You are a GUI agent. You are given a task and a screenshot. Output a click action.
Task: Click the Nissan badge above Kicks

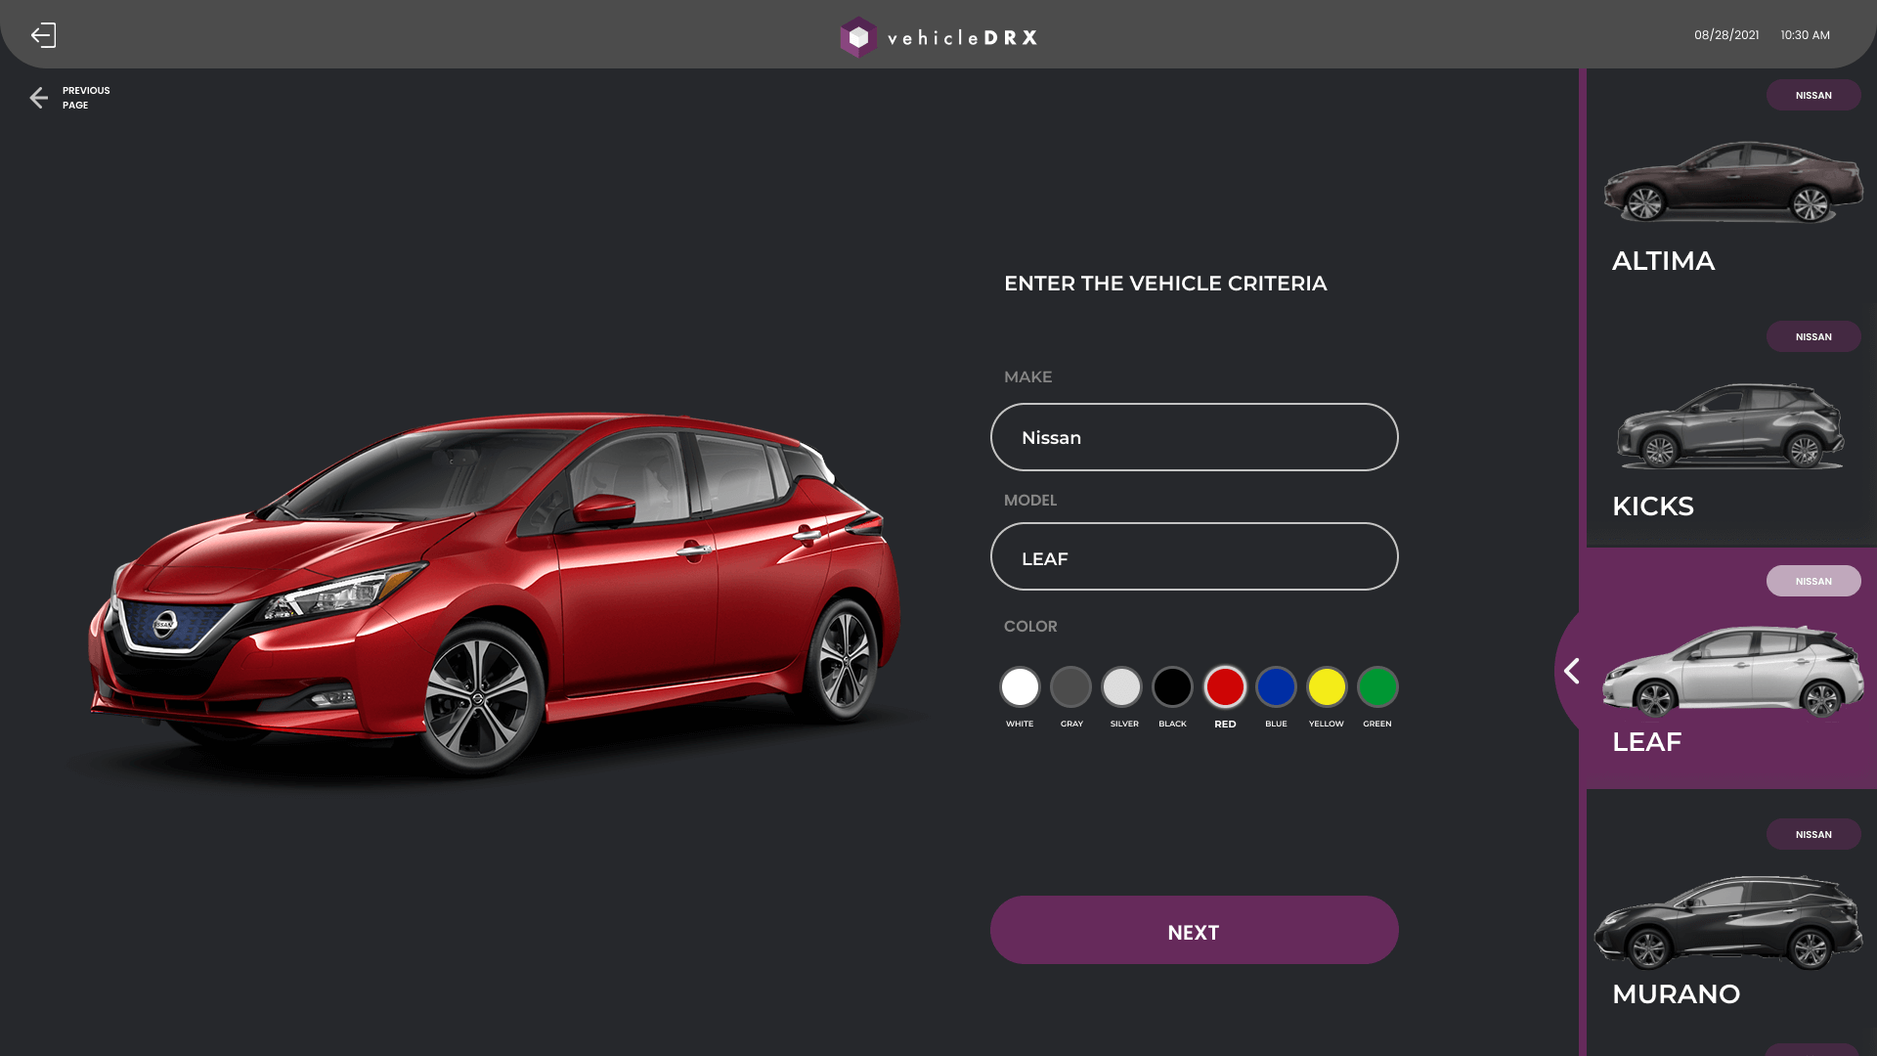click(1813, 336)
